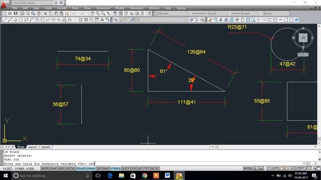Click the horizontal scrollbar below the drawing
The width and height of the screenshot is (321, 180).
(263, 146)
